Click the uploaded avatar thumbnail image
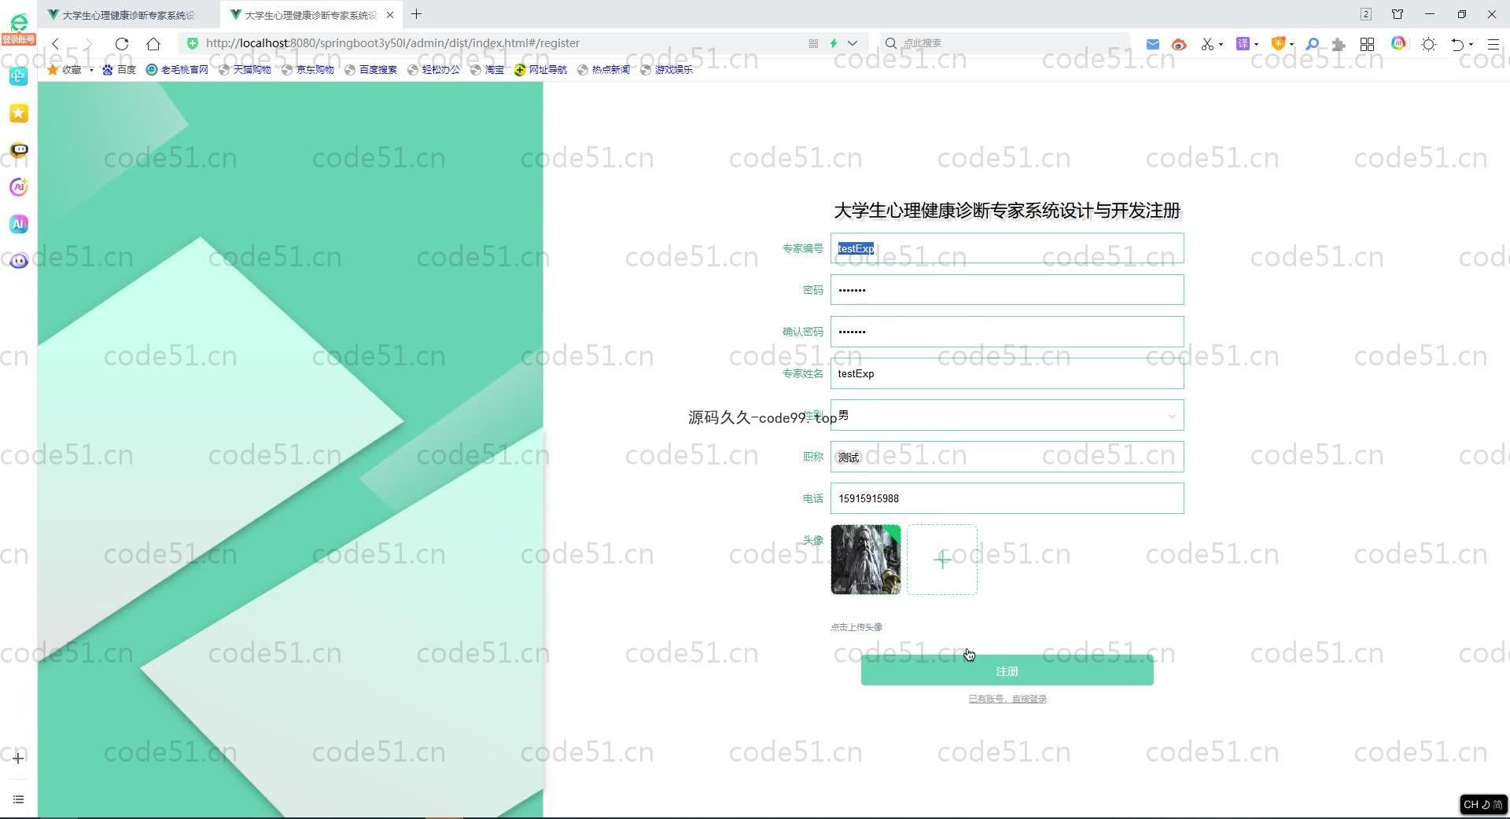The width and height of the screenshot is (1510, 819). click(866, 560)
